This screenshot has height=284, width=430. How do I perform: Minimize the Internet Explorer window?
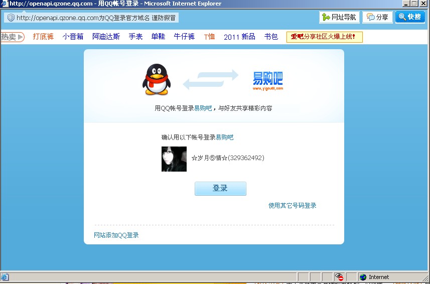click(406, 4)
